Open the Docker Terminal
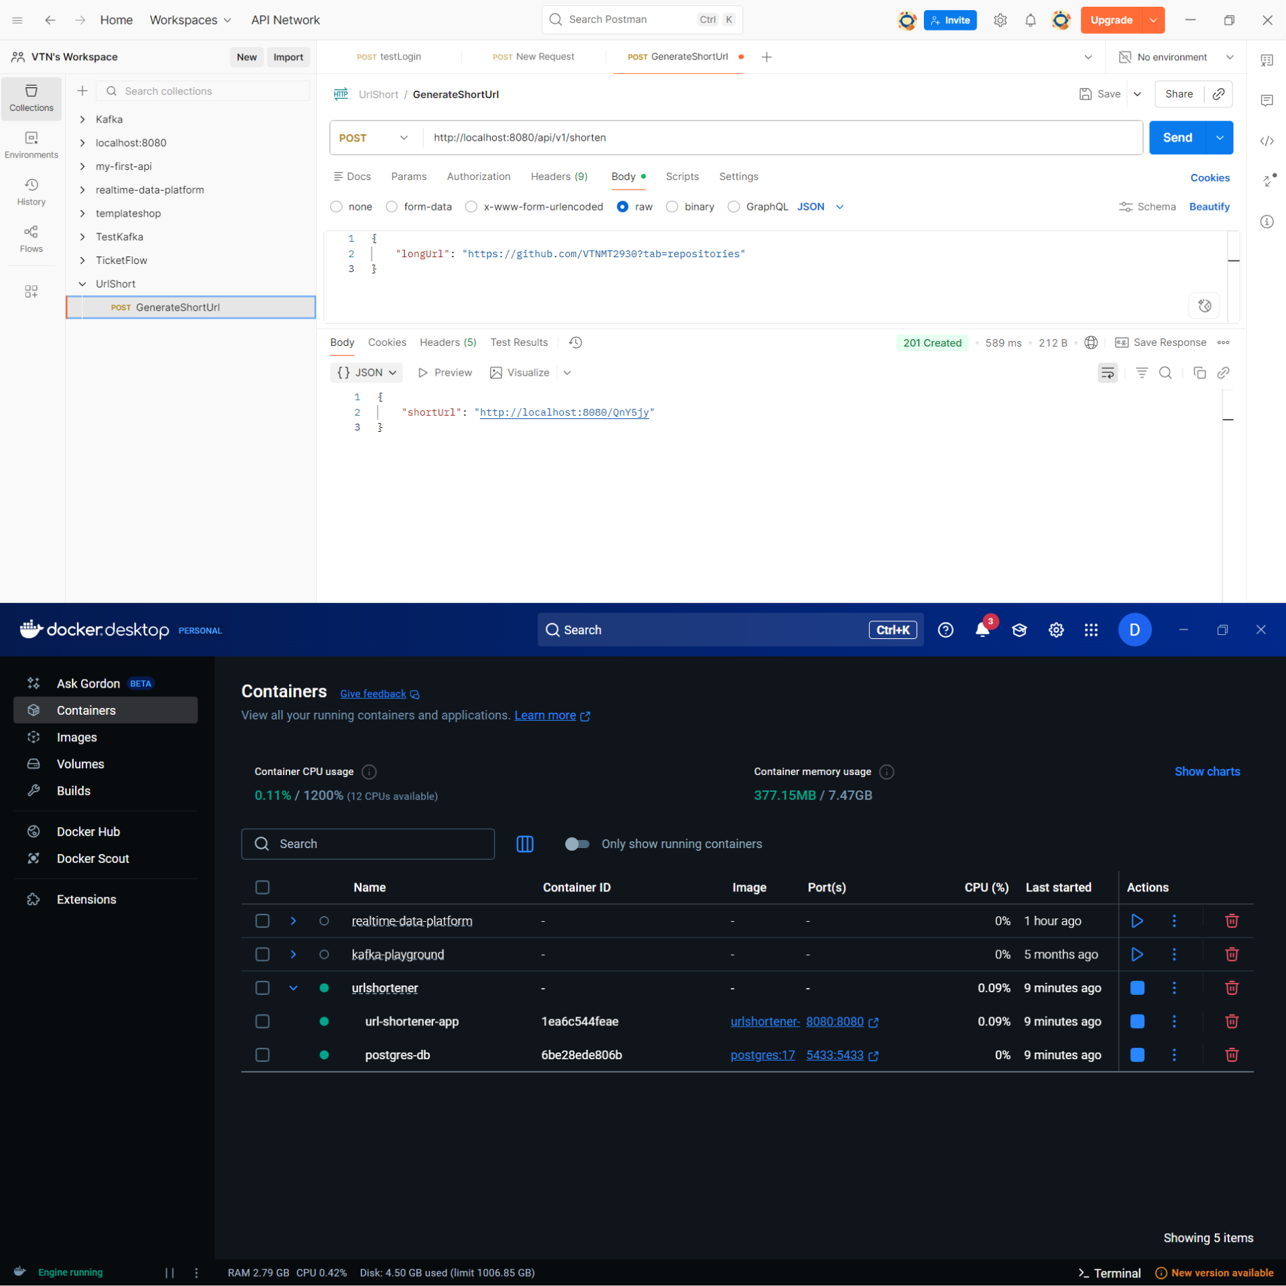Image resolution: width=1286 pixels, height=1286 pixels. click(1109, 1272)
